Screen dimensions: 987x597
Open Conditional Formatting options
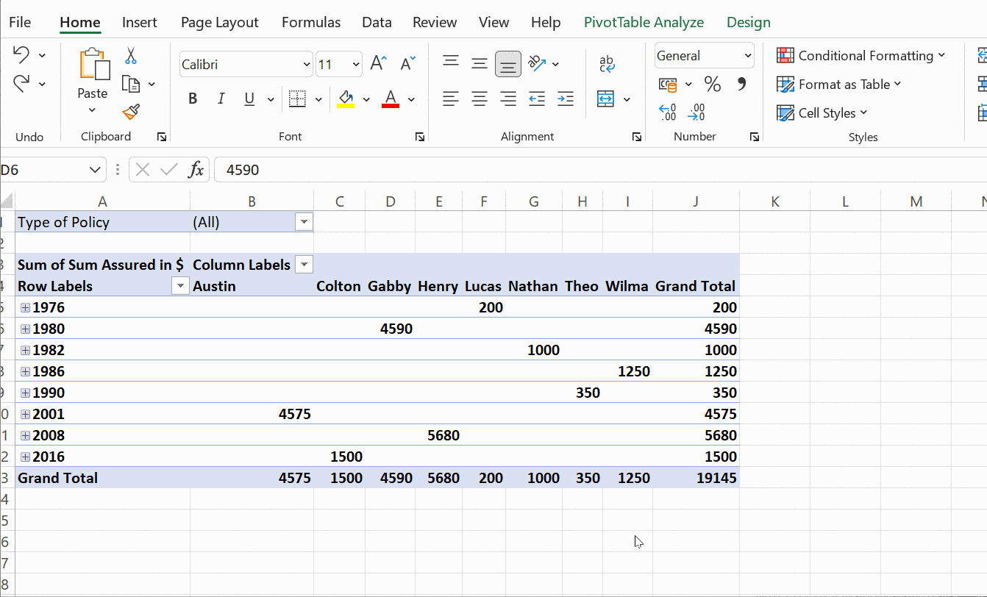coord(860,55)
